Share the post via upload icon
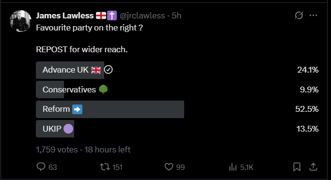Viewport: 331px width, 180px height. tap(313, 167)
